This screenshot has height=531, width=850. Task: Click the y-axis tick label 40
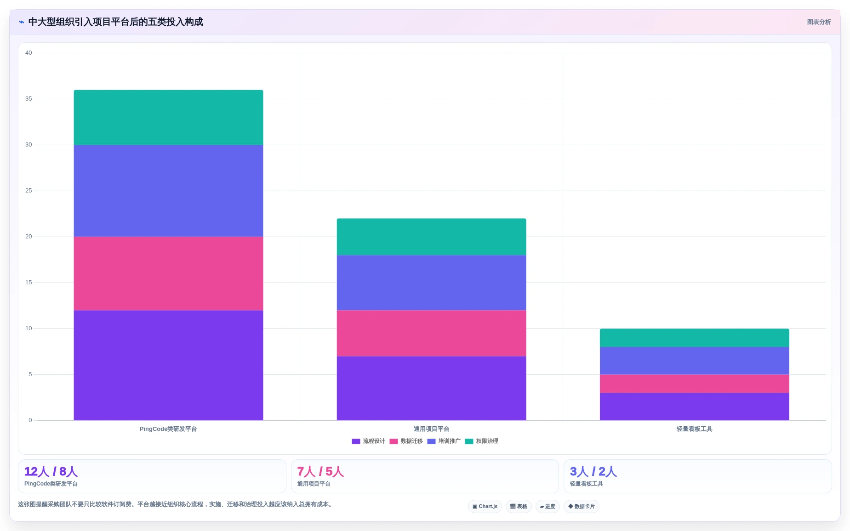tap(29, 53)
